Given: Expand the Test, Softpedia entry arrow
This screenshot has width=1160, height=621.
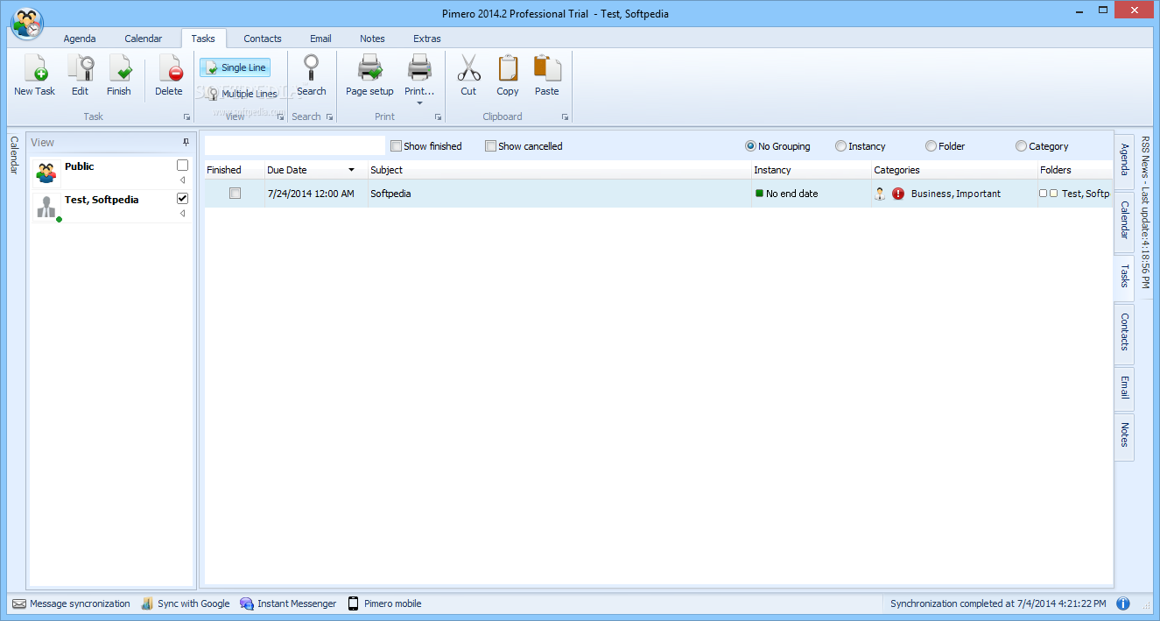Looking at the screenshot, I should click(182, 213).
